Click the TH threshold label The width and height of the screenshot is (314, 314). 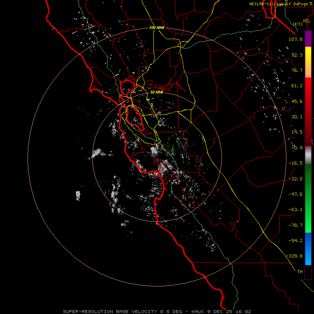click(x=300, y=272)
